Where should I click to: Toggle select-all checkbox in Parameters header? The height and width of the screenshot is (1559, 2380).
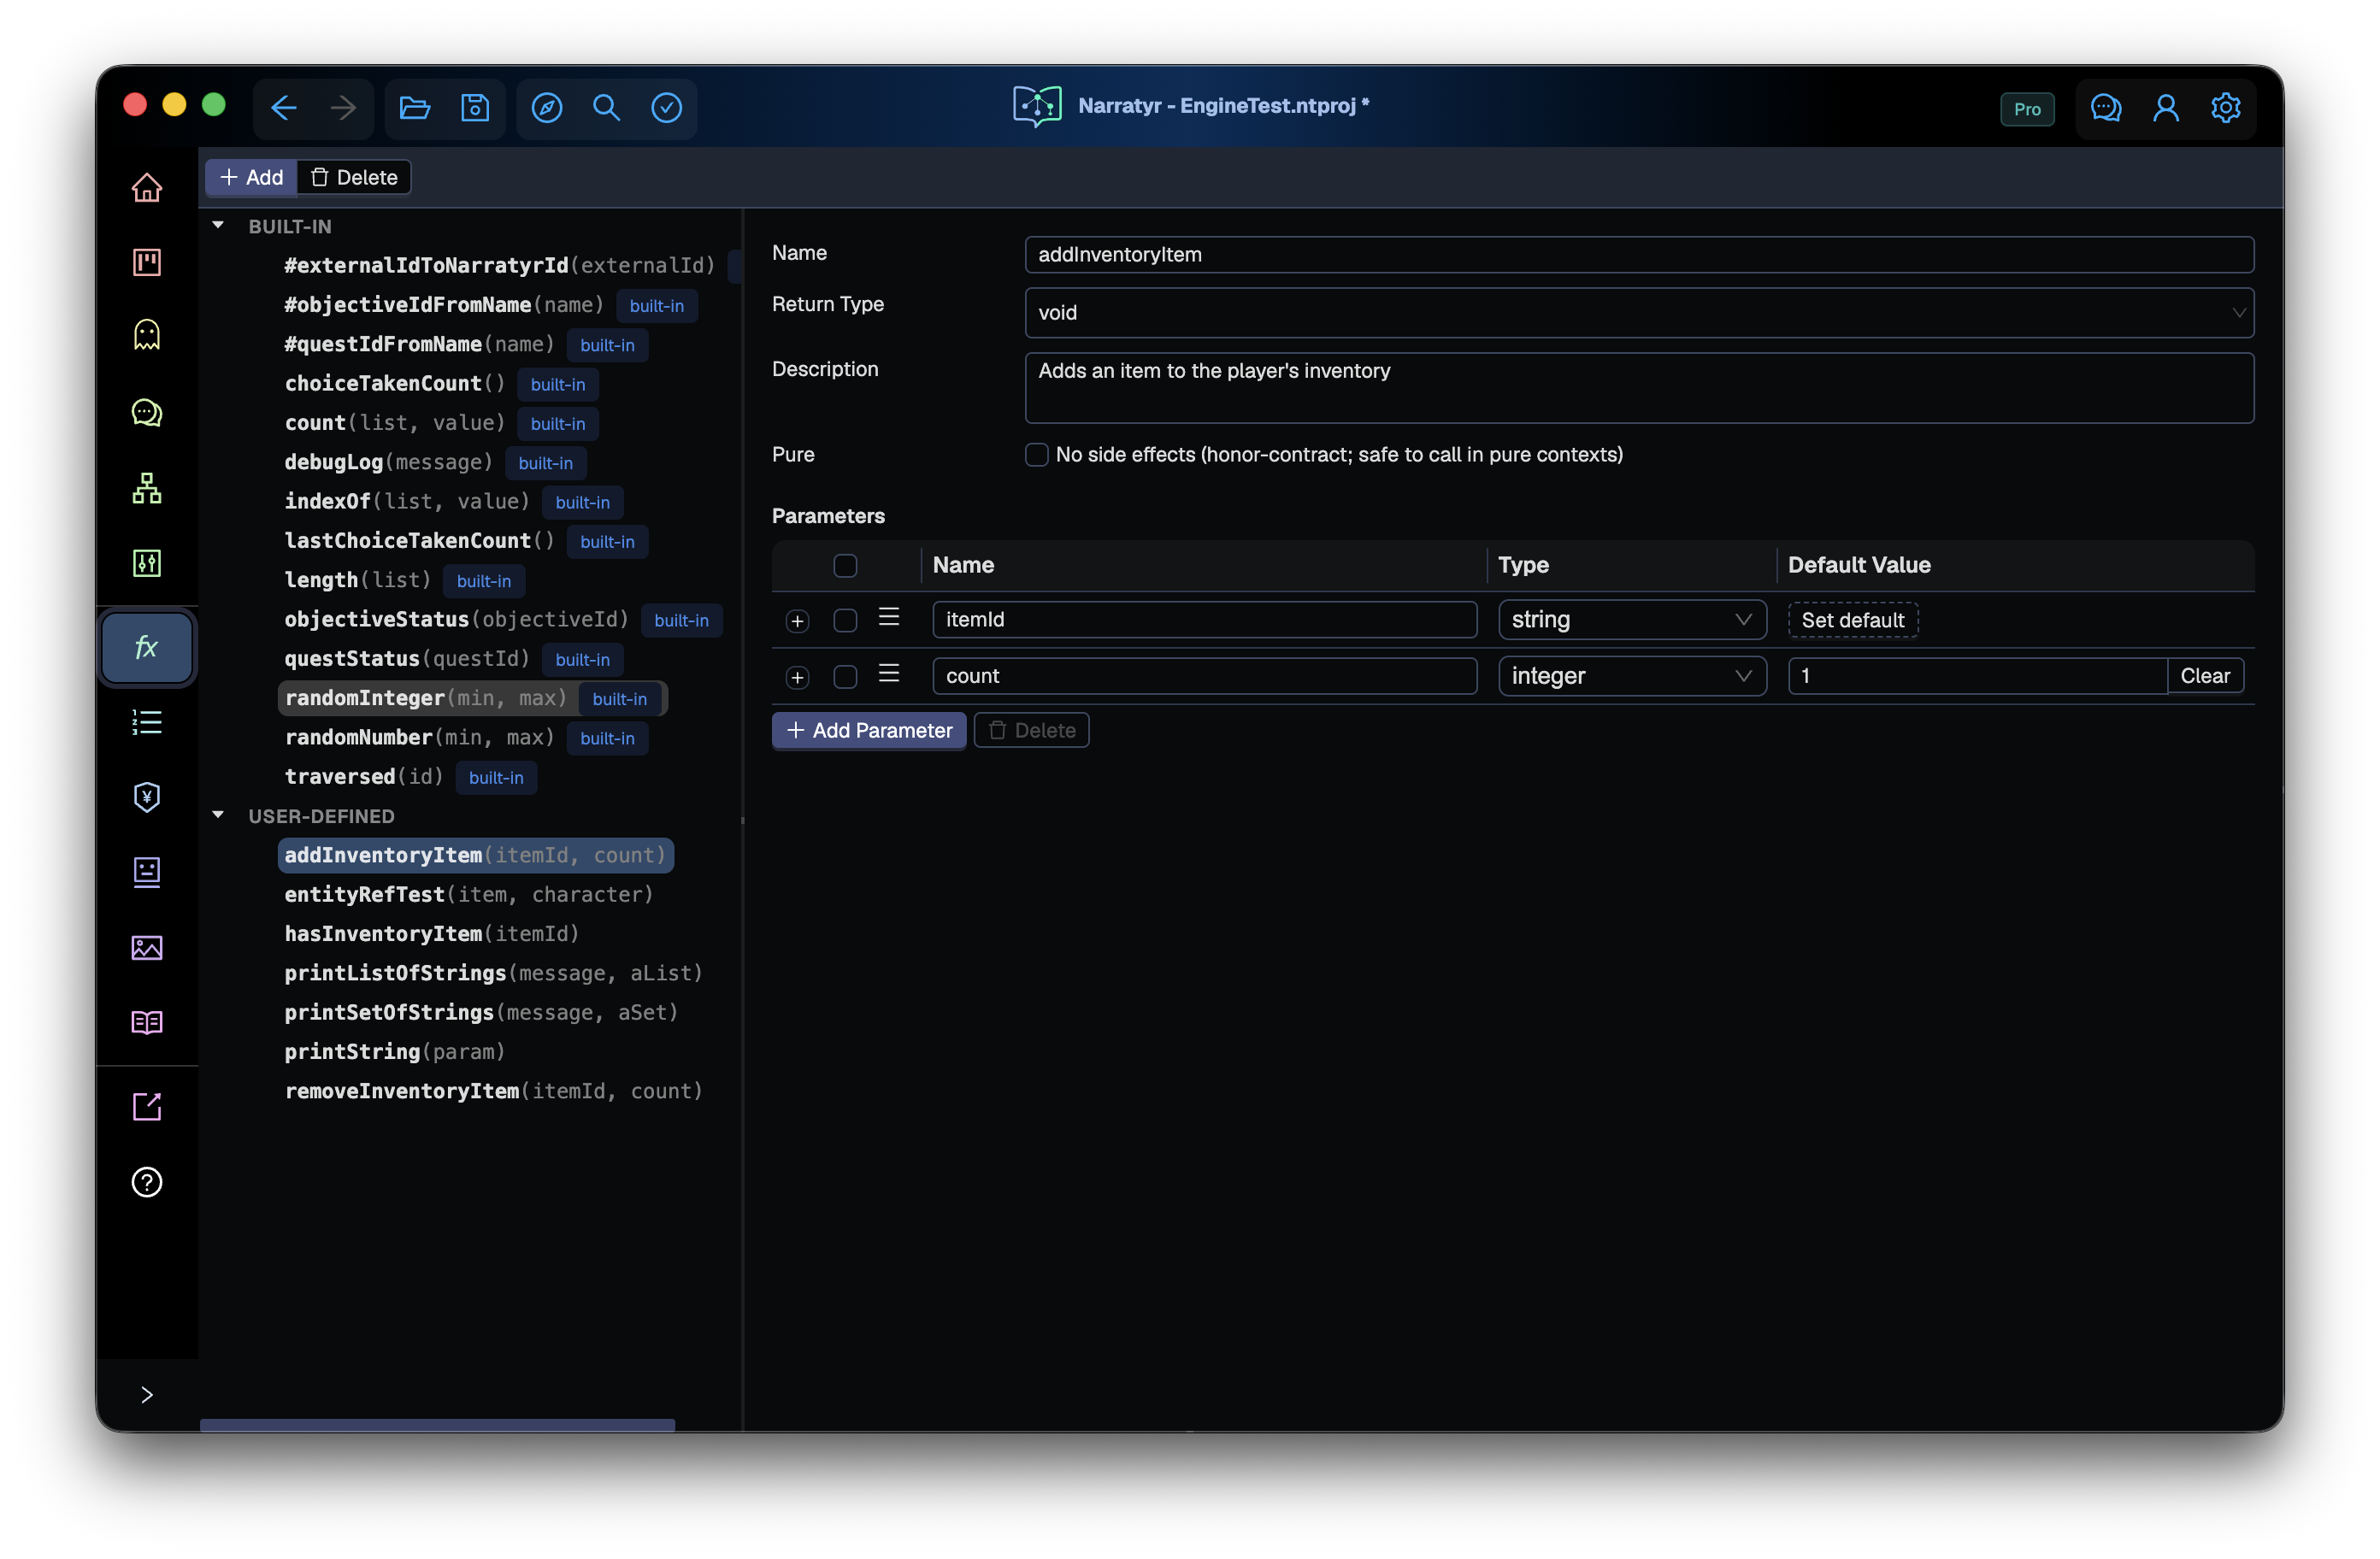845,566
